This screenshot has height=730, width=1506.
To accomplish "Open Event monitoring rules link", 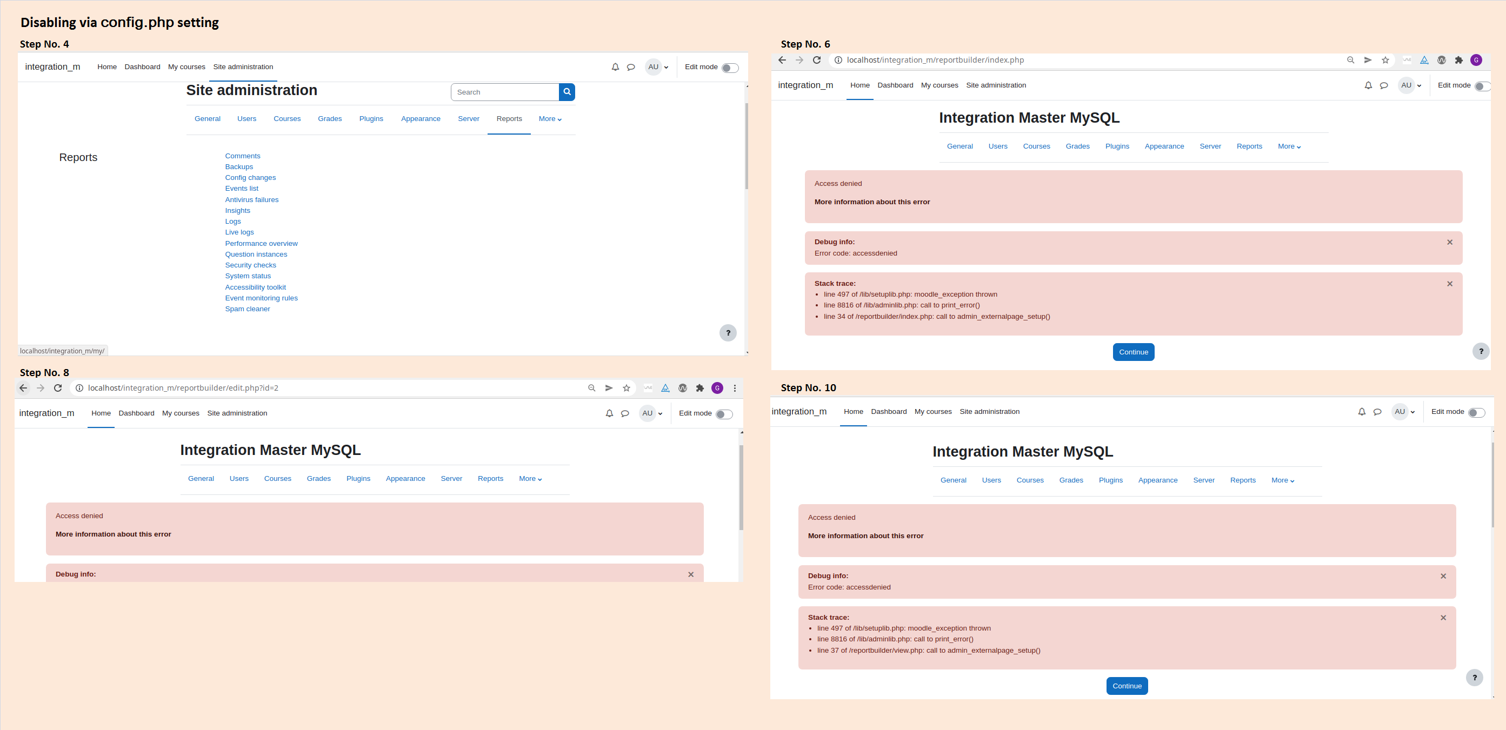I will tap(261, 298).
